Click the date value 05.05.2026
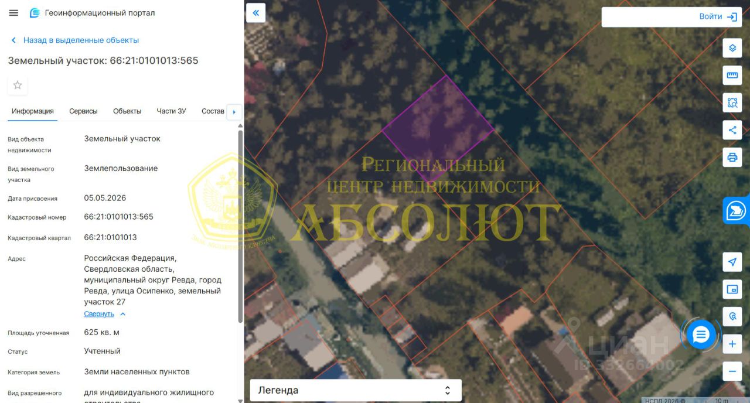Viewport: 750px width, 403px height. [105, 198]
